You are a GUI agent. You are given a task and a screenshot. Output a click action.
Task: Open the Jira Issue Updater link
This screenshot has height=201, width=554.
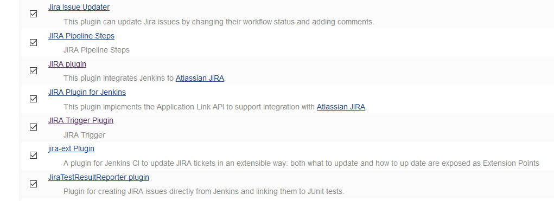[x=79, y=7]
